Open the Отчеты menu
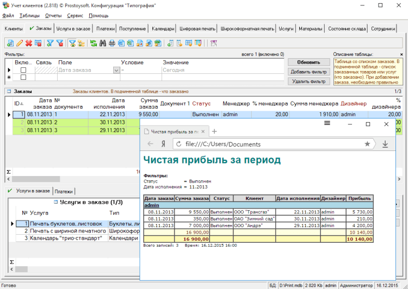408x289 pixels. 53,16
